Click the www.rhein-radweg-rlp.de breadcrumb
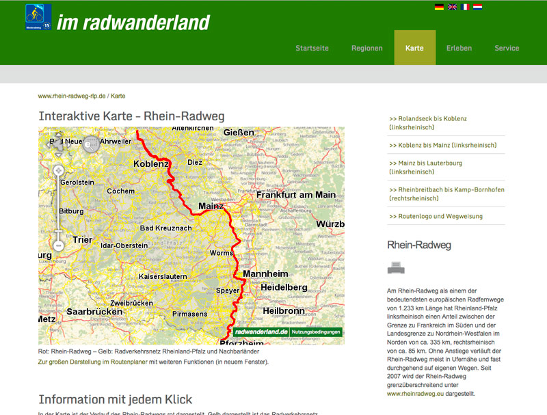This screenshot has width=547, height=415. click(71, 96)
